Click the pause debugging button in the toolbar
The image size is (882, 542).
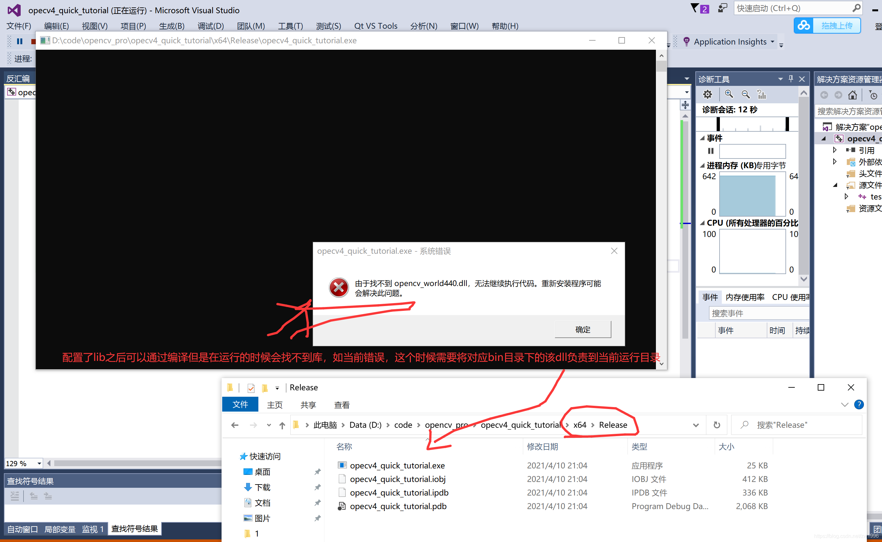[x=20, y=41]
